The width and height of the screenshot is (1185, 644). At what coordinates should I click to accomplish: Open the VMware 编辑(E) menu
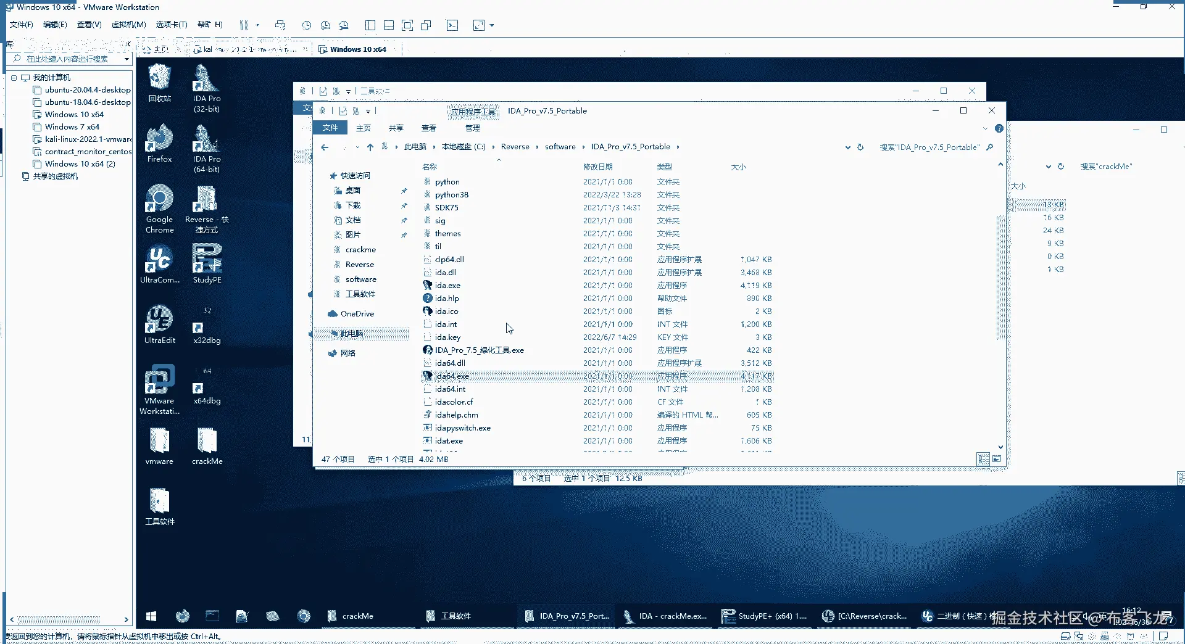[x=55, y=25]
